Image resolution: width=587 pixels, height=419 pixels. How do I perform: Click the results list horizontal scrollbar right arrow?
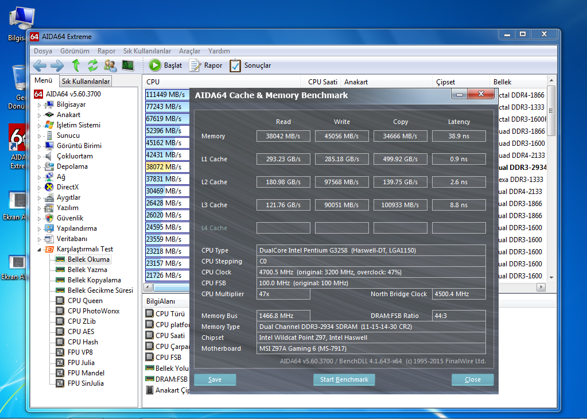(x=541, y=287)
